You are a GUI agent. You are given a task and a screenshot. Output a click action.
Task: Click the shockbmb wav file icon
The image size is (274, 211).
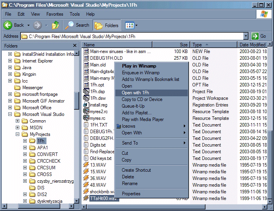[86, 191]
